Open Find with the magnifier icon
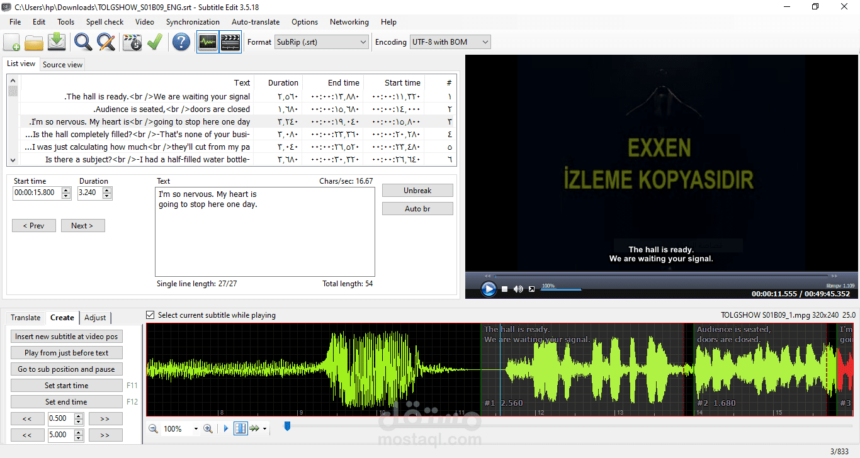Viewport: 860px width, 458px height. (x=83, y=42)
